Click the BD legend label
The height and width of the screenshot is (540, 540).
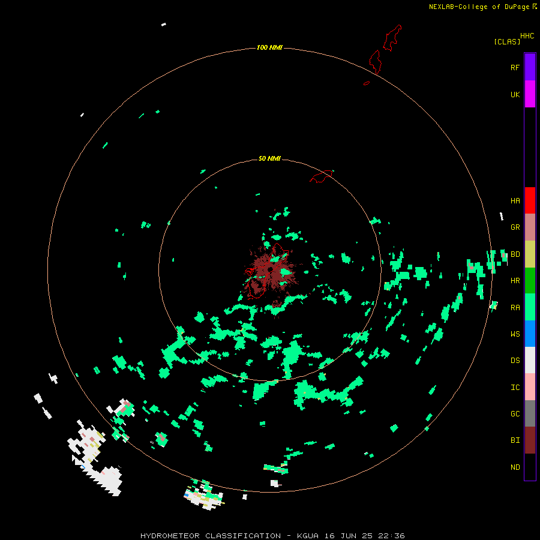(x=515, y=254)
